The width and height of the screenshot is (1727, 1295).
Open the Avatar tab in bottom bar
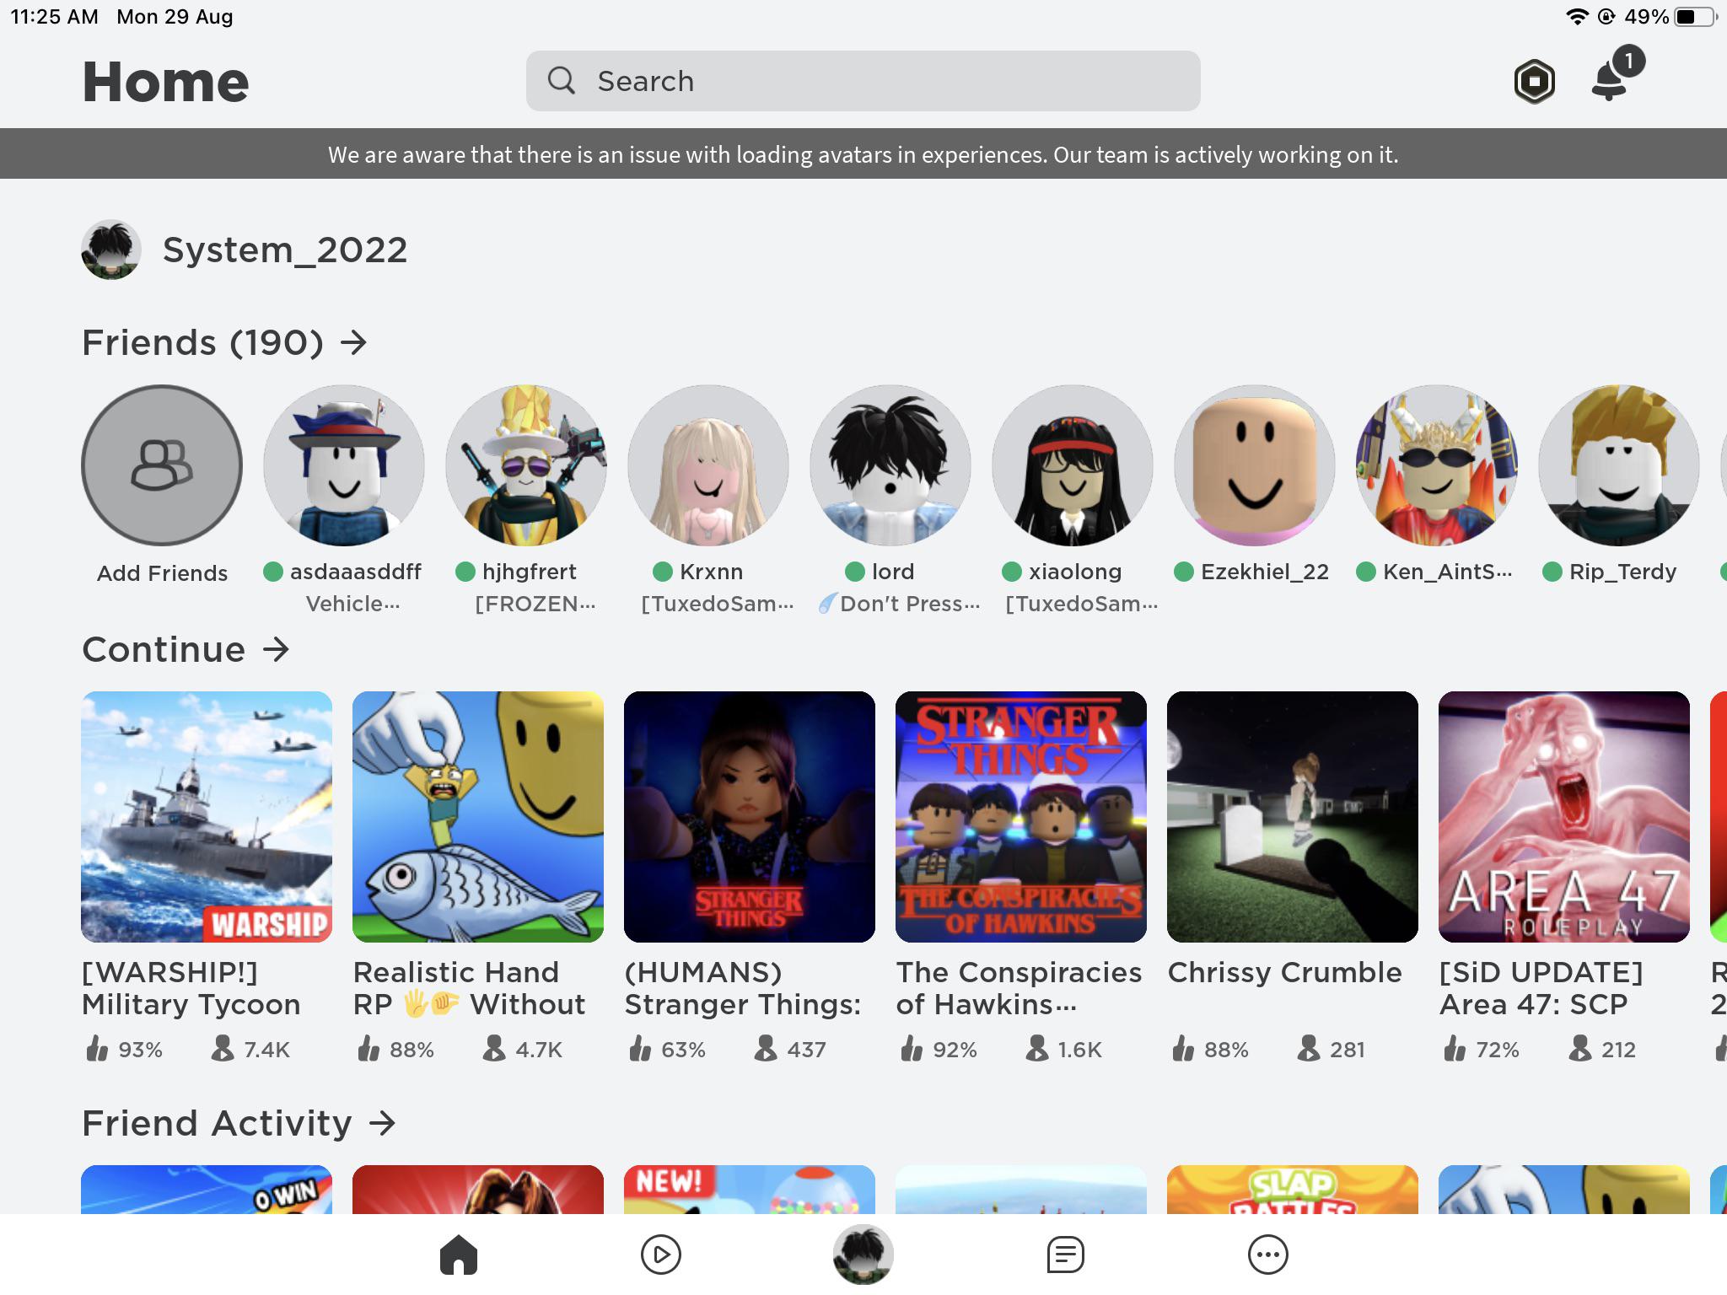(x=863, y=1255)
